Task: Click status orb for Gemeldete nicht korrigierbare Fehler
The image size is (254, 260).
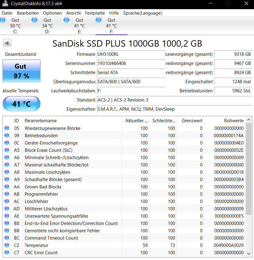Action: [7, 230]
